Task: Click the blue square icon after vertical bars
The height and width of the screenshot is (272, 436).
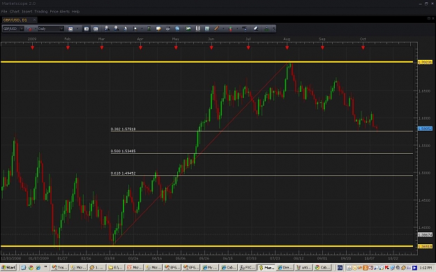Action: pos(207,29)
